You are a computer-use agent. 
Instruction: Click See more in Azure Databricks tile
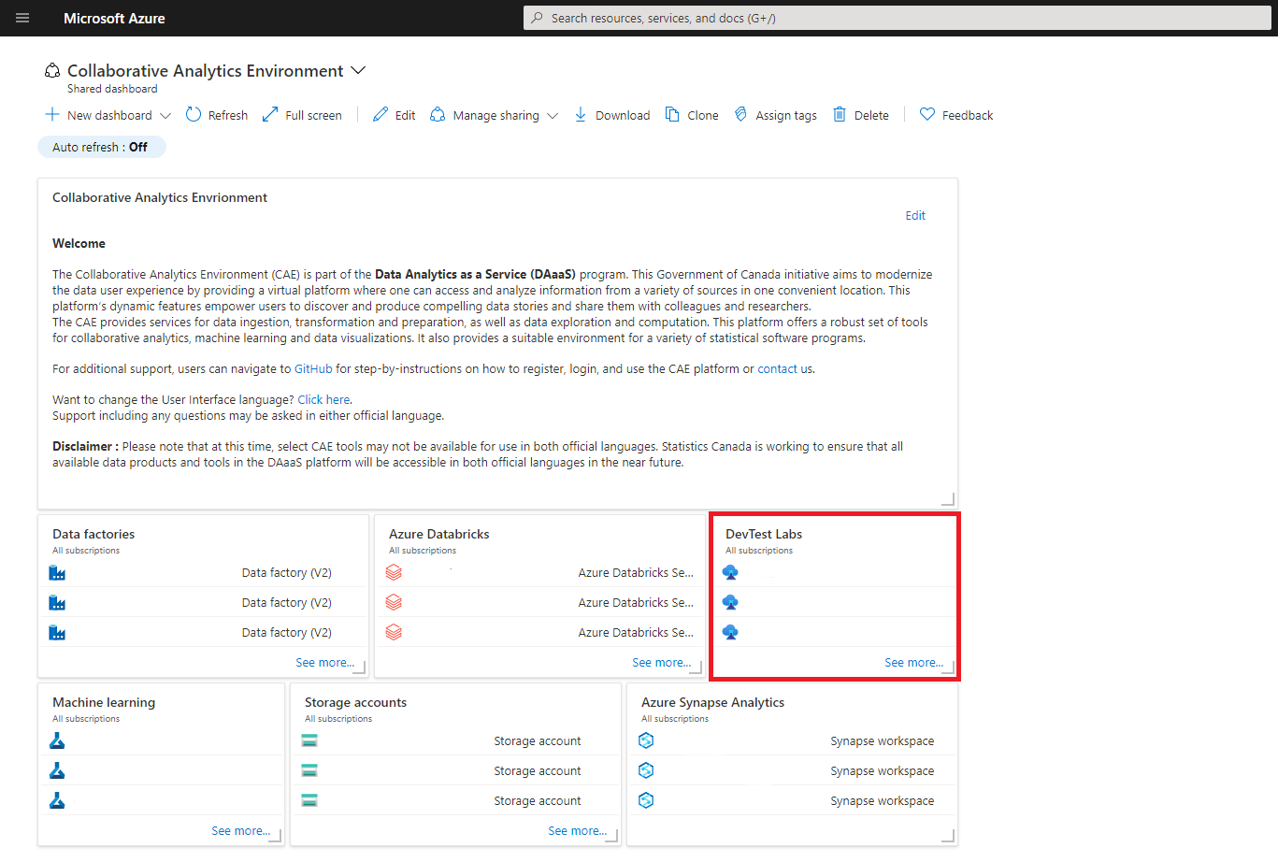tap(661, 662)
